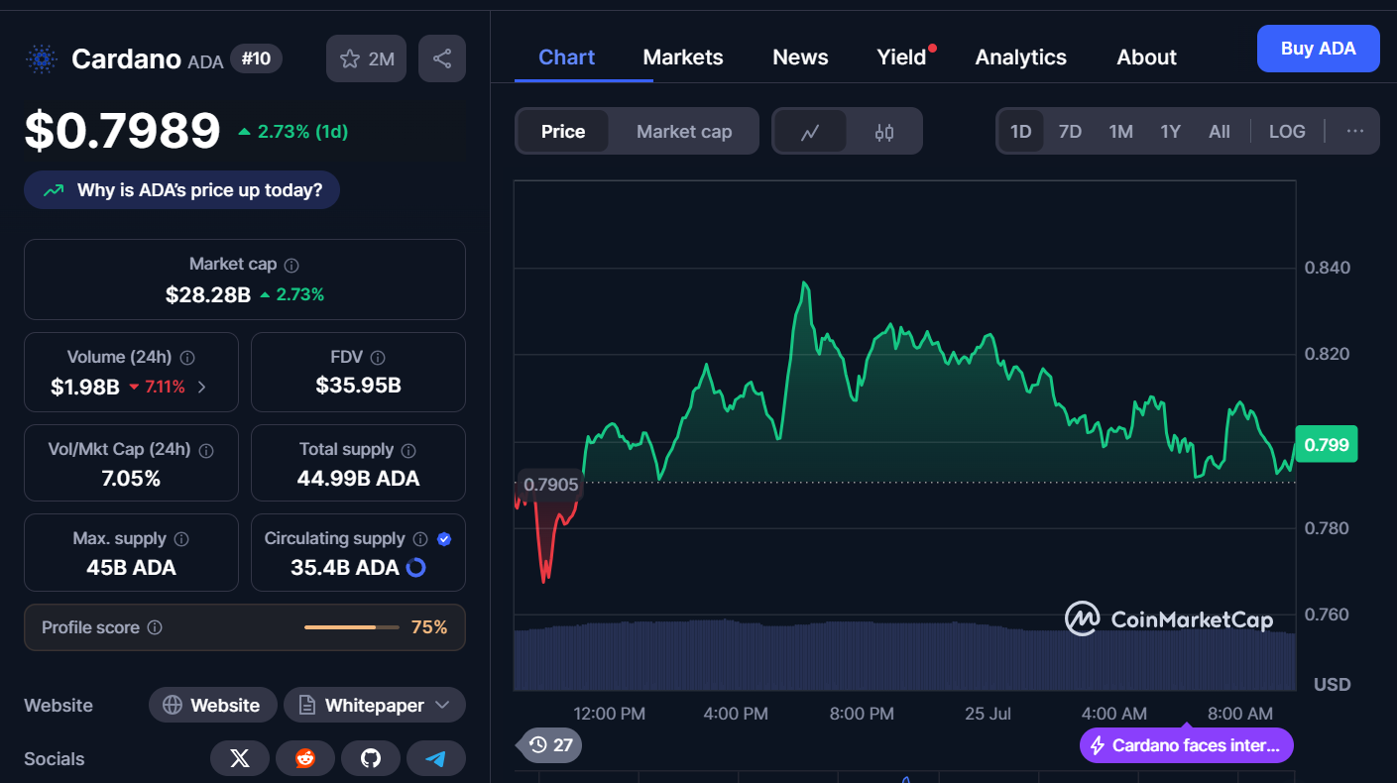Toggle LOG scale on the chart
Screen dimensions: 1397x783
click(1287, 131)
